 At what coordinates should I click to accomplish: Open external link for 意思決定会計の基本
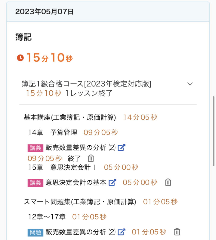coord(112,182)
